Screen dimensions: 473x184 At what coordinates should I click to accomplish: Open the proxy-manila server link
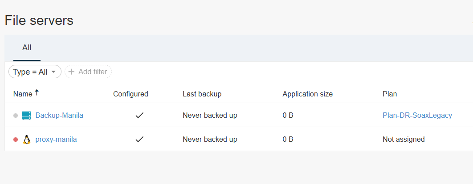(x=56, y=140)
